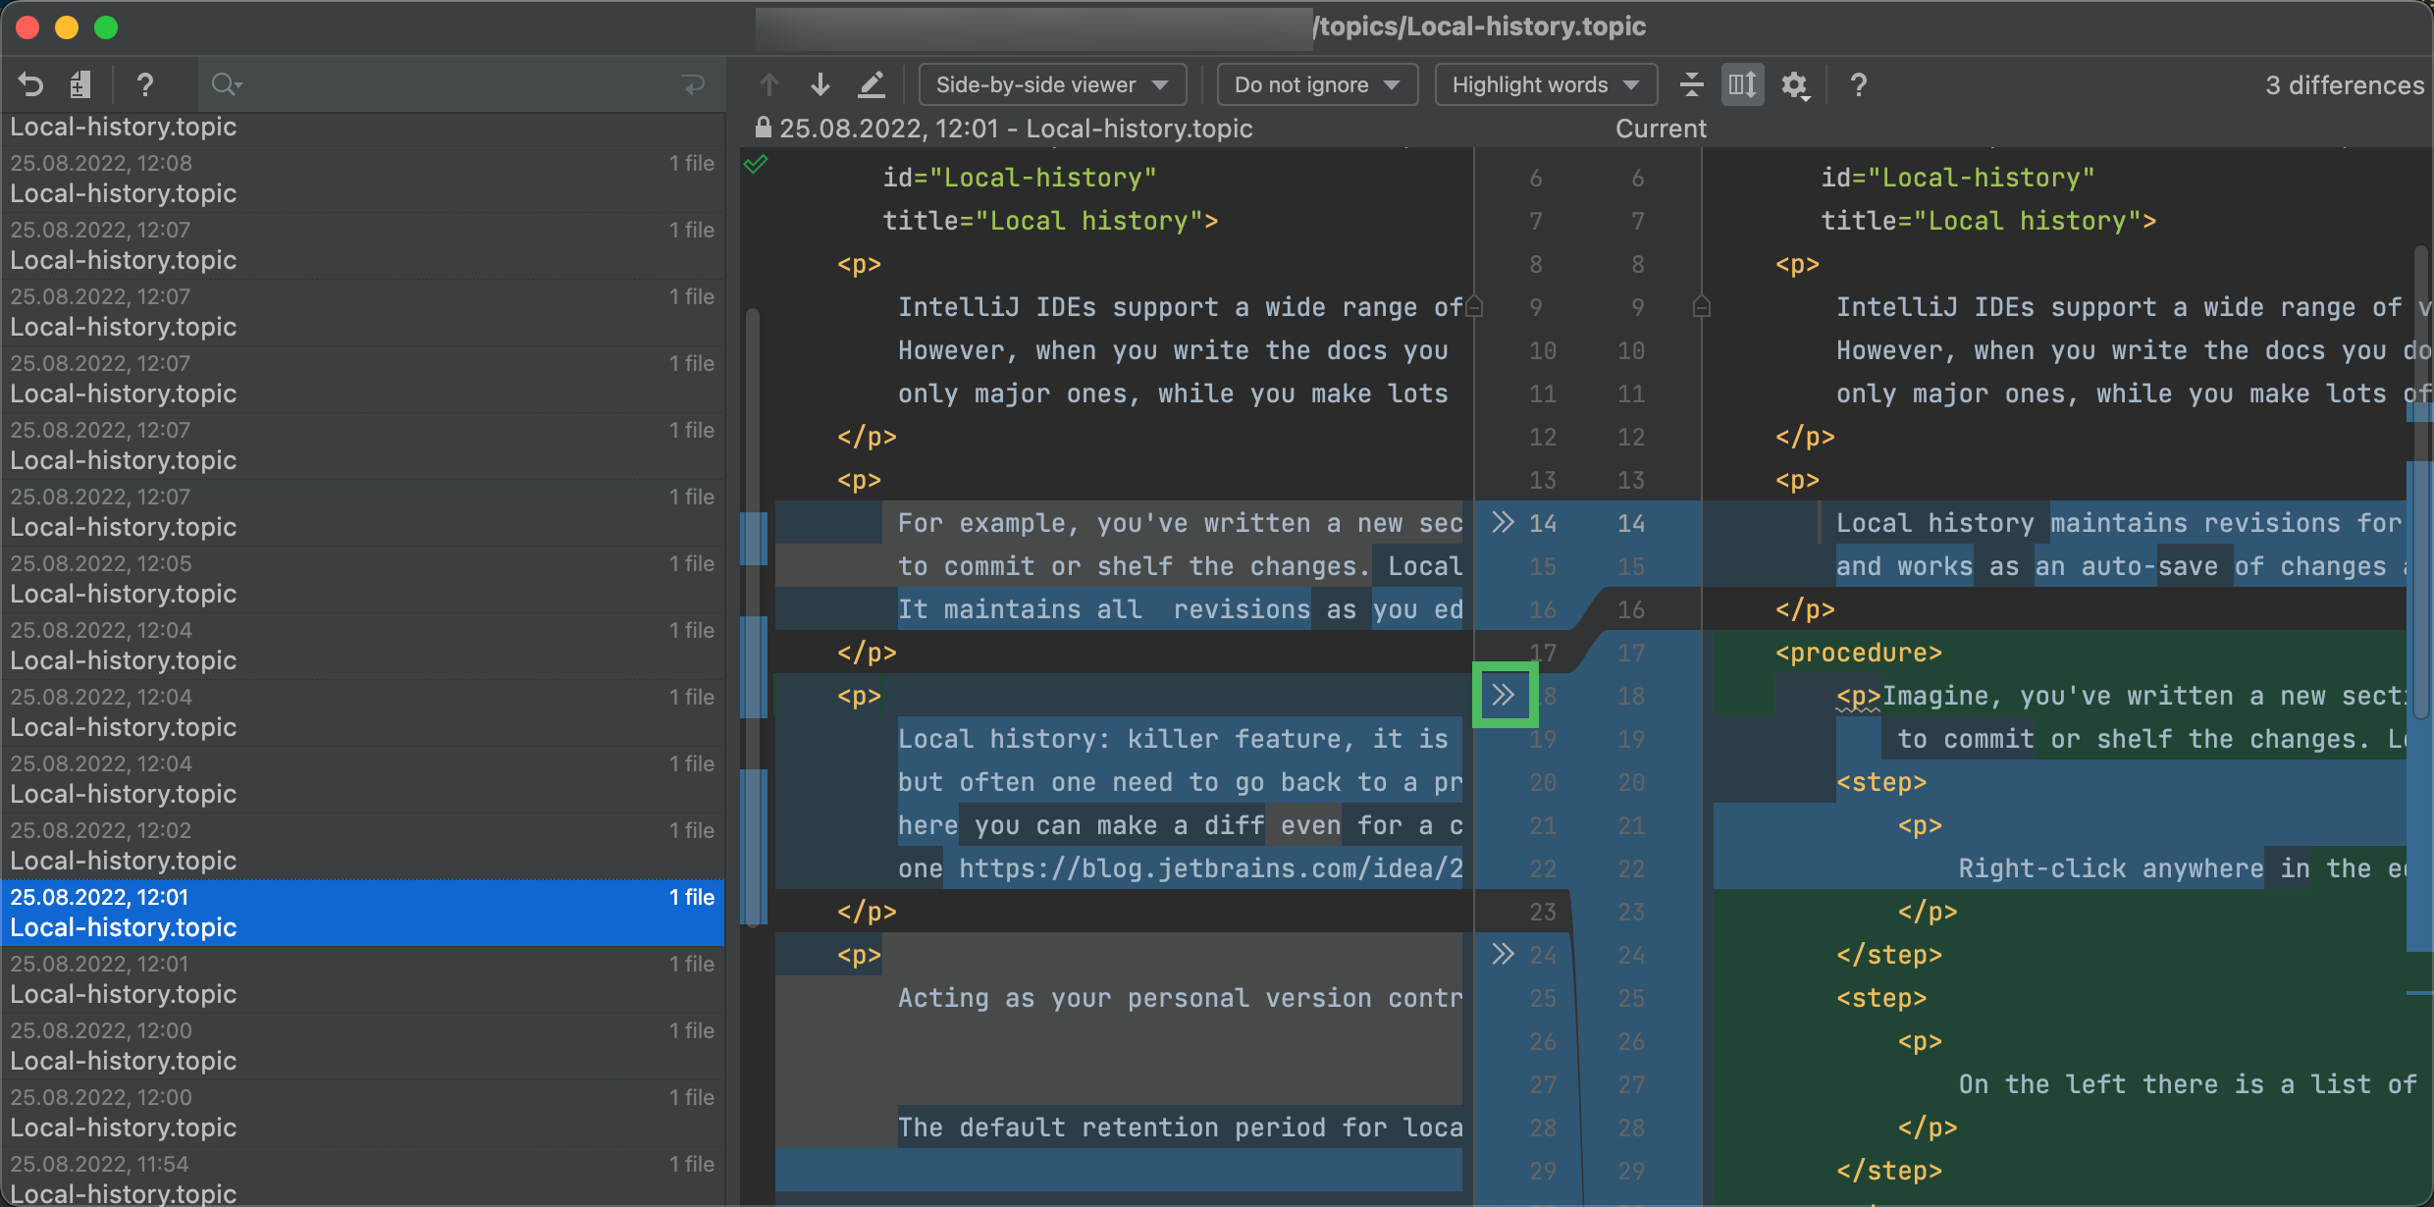
Task: Open the Side-by-side viewer dropdown
Action: [x=1051, y=84]
